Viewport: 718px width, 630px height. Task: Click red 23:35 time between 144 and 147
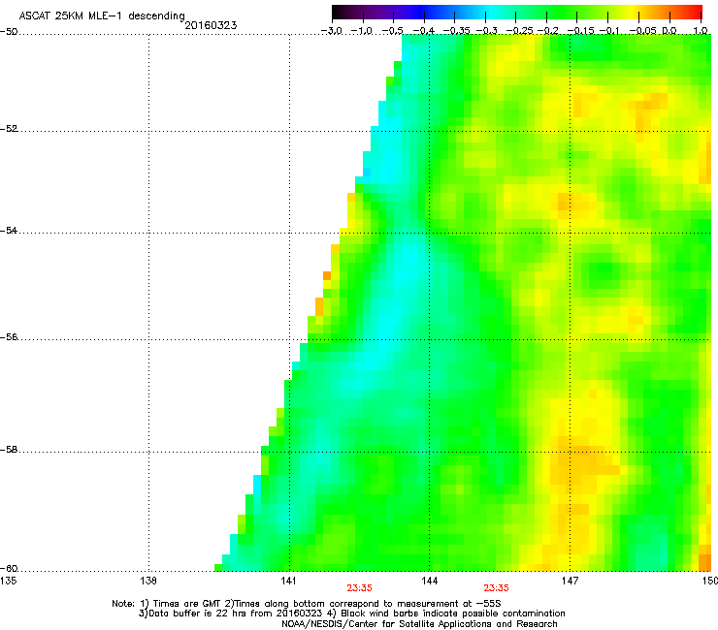(497, 588)
